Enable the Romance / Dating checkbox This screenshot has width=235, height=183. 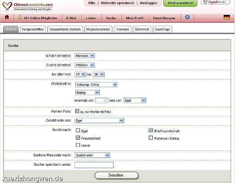coord(151,138)
